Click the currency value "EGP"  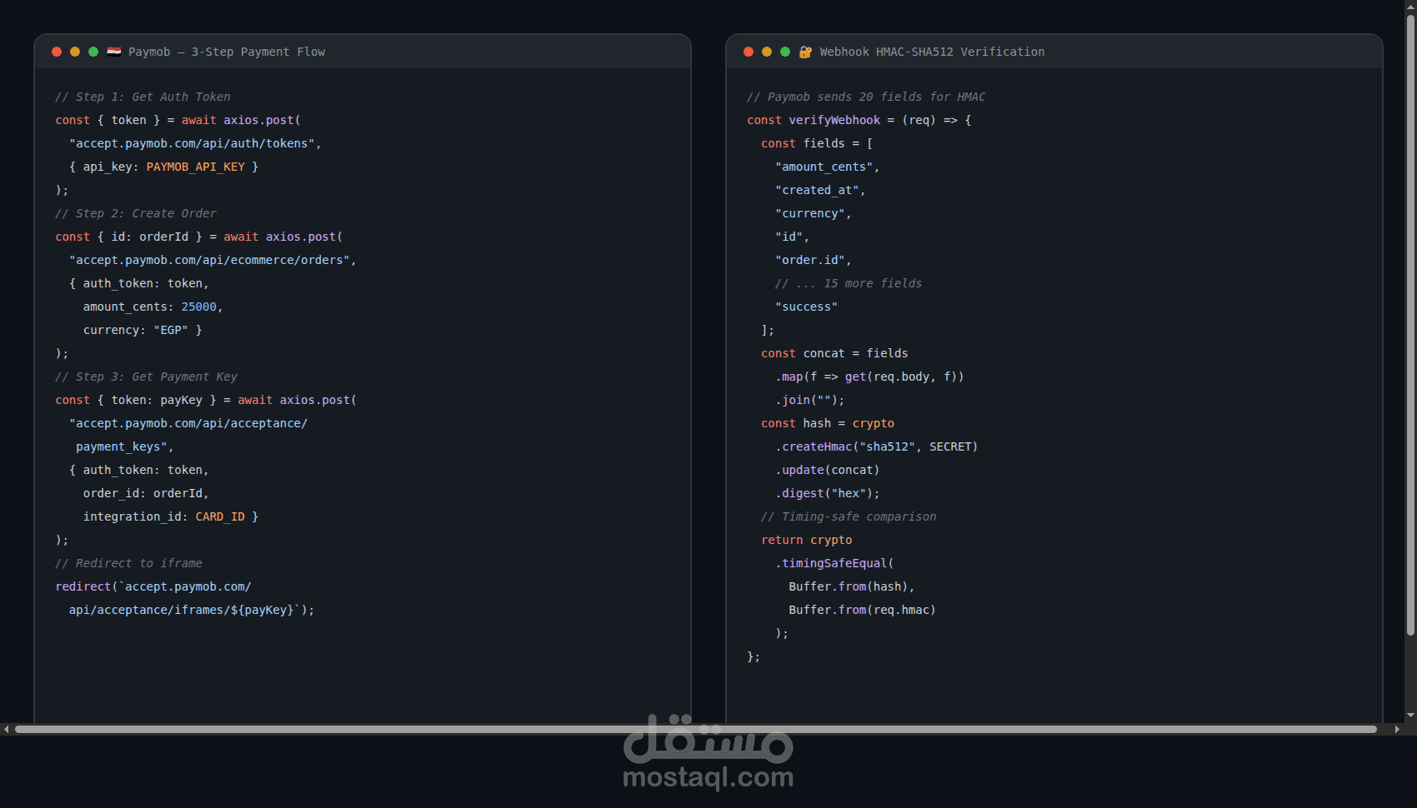tap(171, 330)
